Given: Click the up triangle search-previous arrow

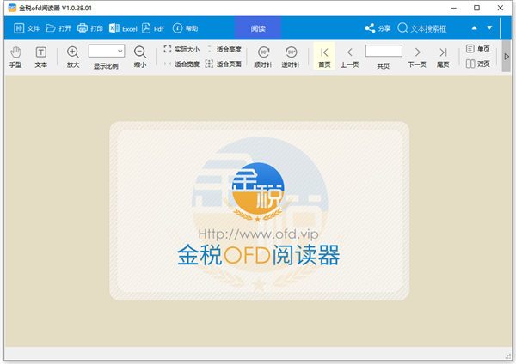Looking at the screenshot, I should pyautogui.click(x=474, y=28).
